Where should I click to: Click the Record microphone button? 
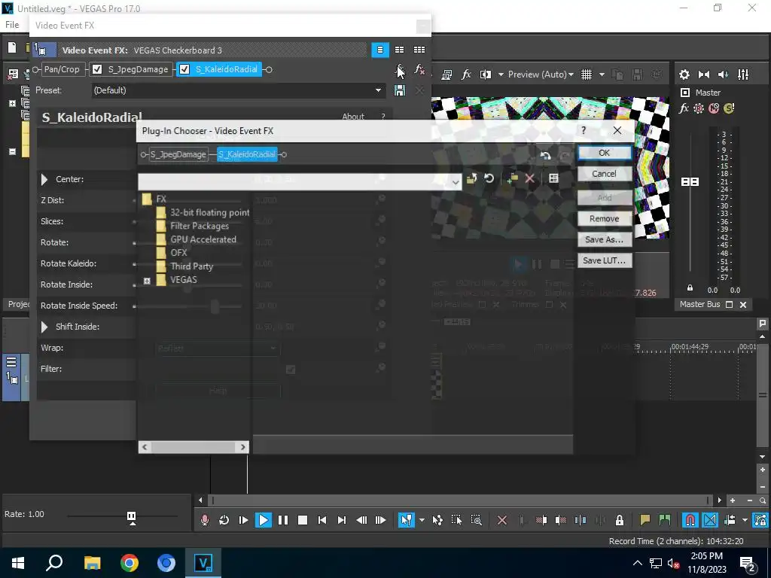[205, 520]
